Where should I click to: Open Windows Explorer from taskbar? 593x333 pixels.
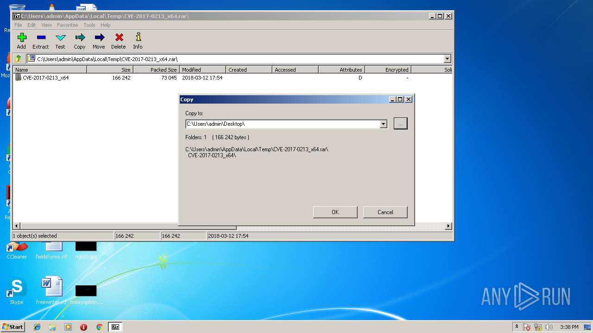tap(52, 327)
